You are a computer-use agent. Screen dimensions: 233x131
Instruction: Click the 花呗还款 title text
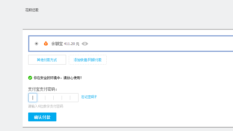pyautogui.click(x=32, y=10)
